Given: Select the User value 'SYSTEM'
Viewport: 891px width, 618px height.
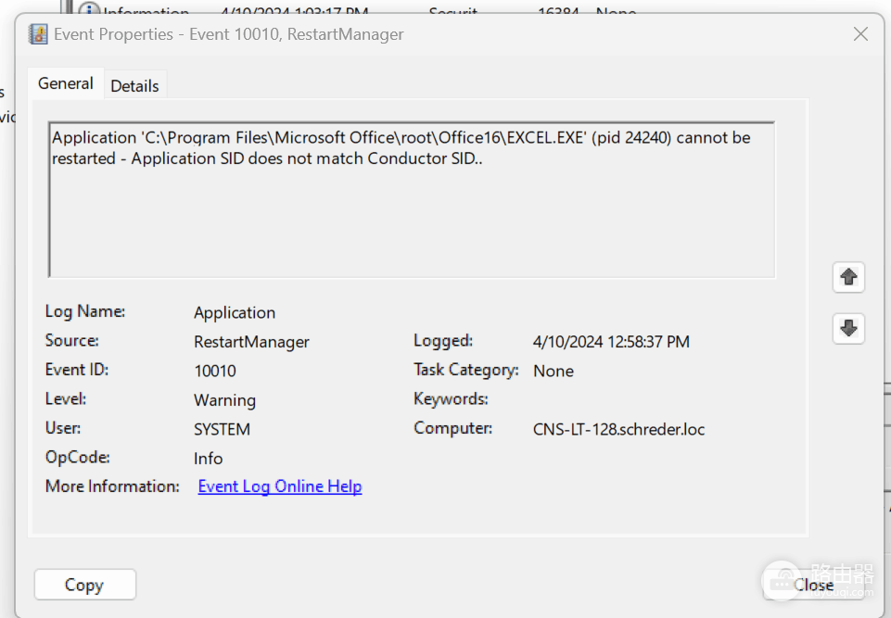Looking at the screenshot, I should (x=222, y=429).
